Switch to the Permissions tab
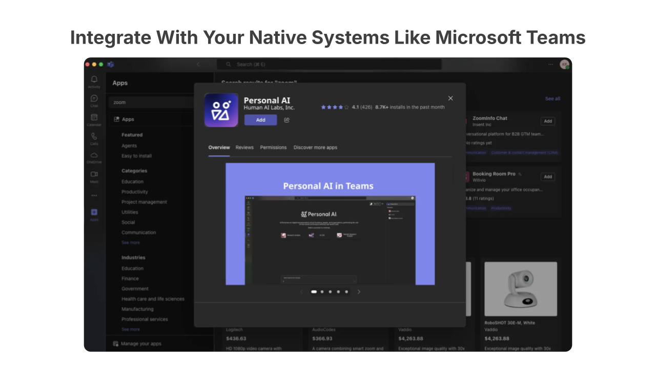656x369 pixels. pyautogui.click(x=273, y=147)
